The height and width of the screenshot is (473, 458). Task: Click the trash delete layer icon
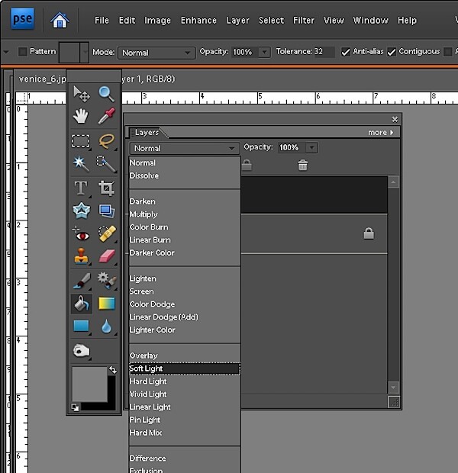pos(302,165)
